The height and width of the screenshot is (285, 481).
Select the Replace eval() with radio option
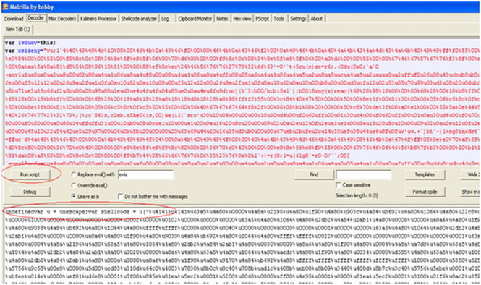pos(73,174)
